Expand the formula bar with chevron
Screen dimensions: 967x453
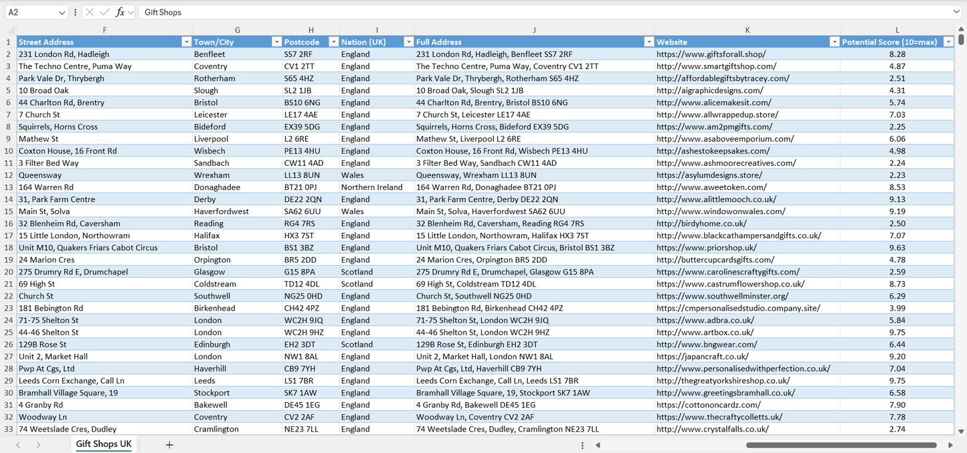point(956,12)
